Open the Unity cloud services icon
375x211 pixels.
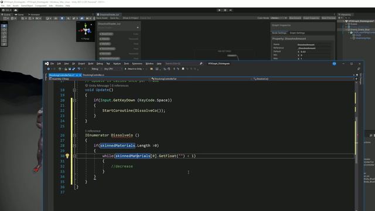coord(16,11)
